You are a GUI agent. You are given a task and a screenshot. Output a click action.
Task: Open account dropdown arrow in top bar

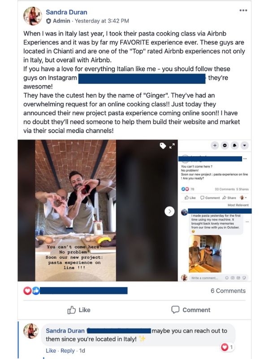pyautogui.click(x=244, y=145)
